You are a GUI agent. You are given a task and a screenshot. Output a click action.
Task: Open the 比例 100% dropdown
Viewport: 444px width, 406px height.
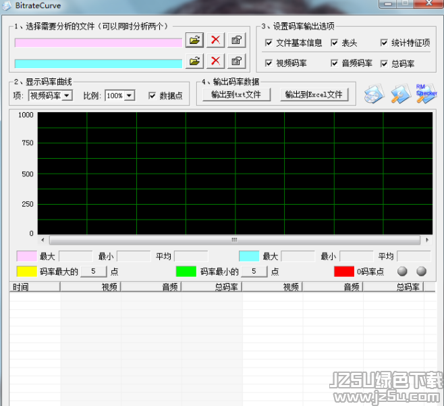point(120,95)
